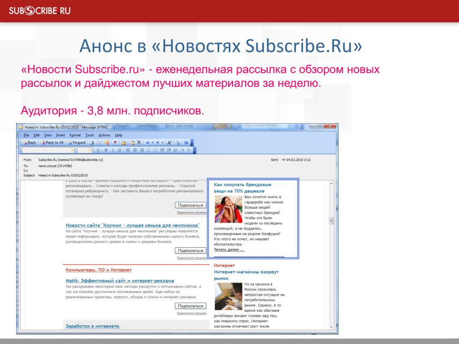Toggle Underline formatting
Screen dimensions: 459x344
119,150
